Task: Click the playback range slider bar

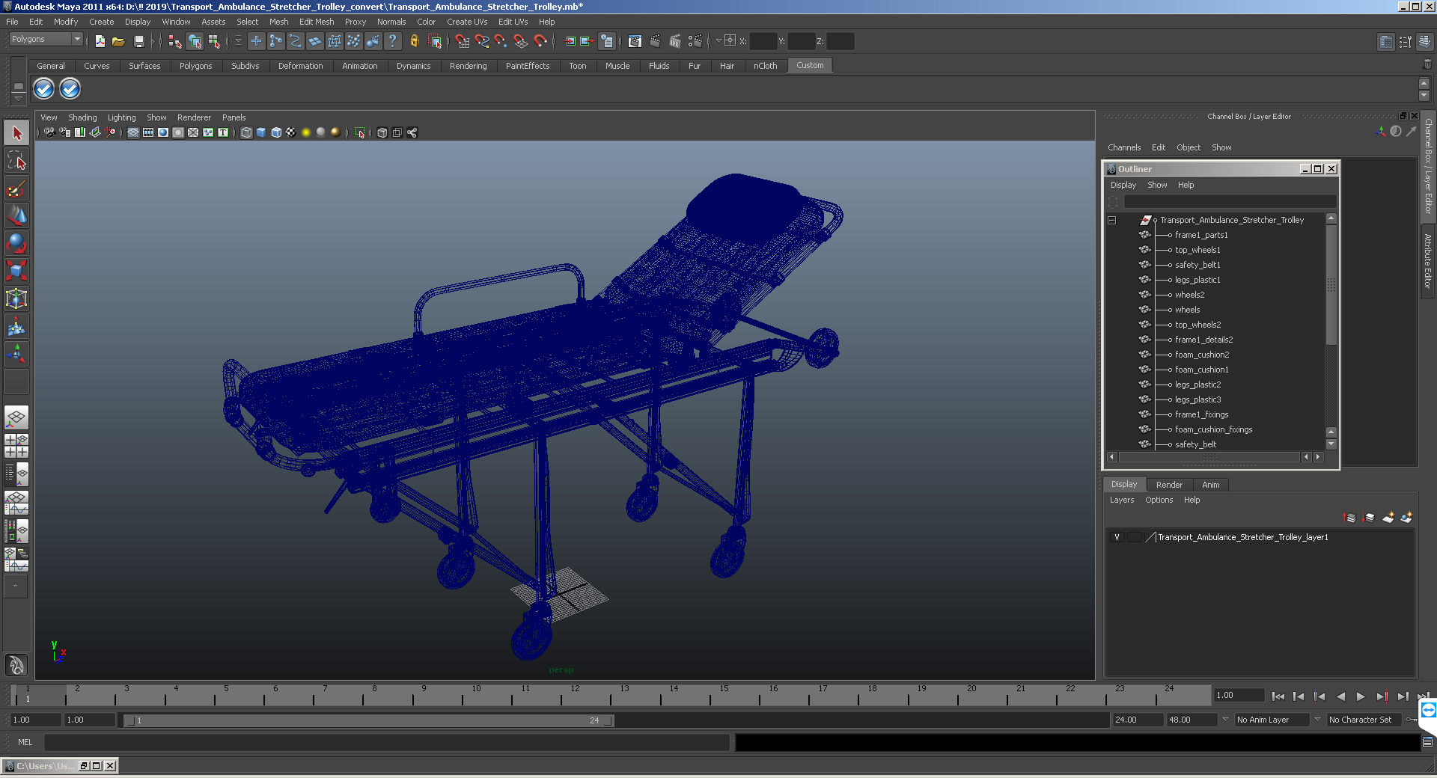Action: (x=368, y=720)
